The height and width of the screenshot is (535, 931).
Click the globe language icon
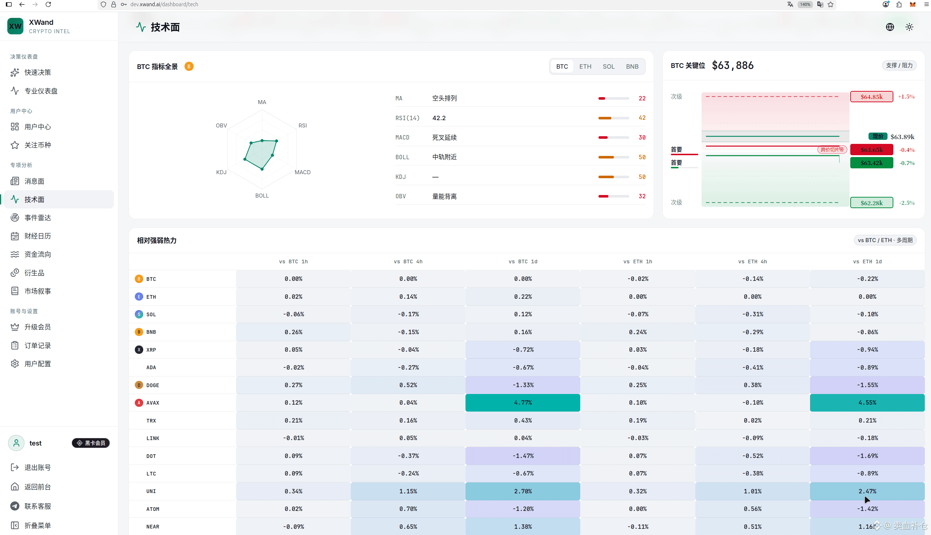[x=889, y=27]
